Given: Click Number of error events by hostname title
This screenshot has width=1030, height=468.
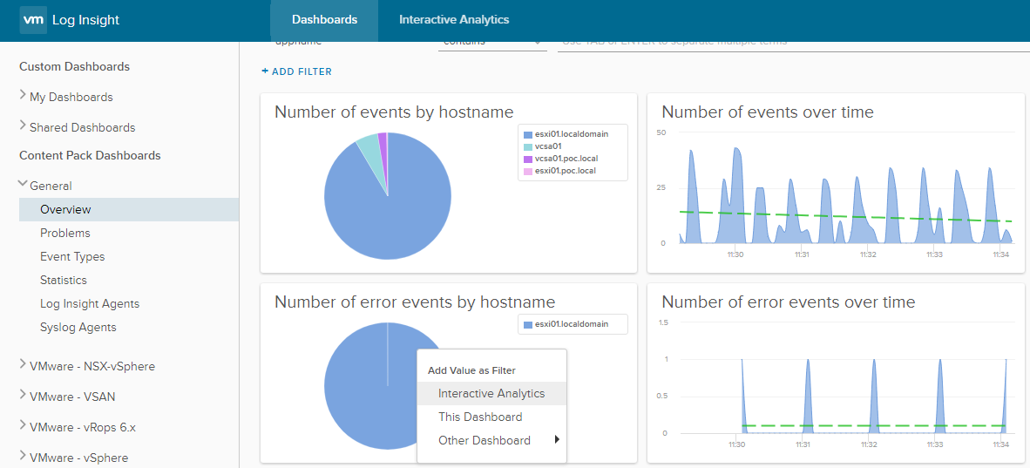Looking at the screenshot, I should coord(415,302).
